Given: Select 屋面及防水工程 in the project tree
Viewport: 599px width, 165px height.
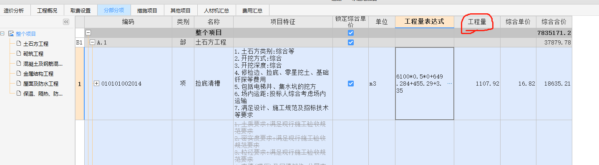Looking at the screenshot, I should [41, 84].
